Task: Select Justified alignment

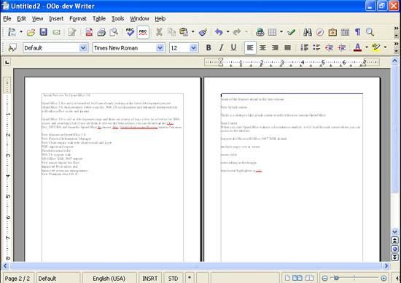Action: tap(288, 48)
